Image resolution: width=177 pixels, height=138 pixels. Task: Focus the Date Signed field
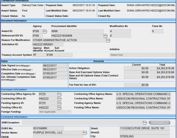point(55,66)
